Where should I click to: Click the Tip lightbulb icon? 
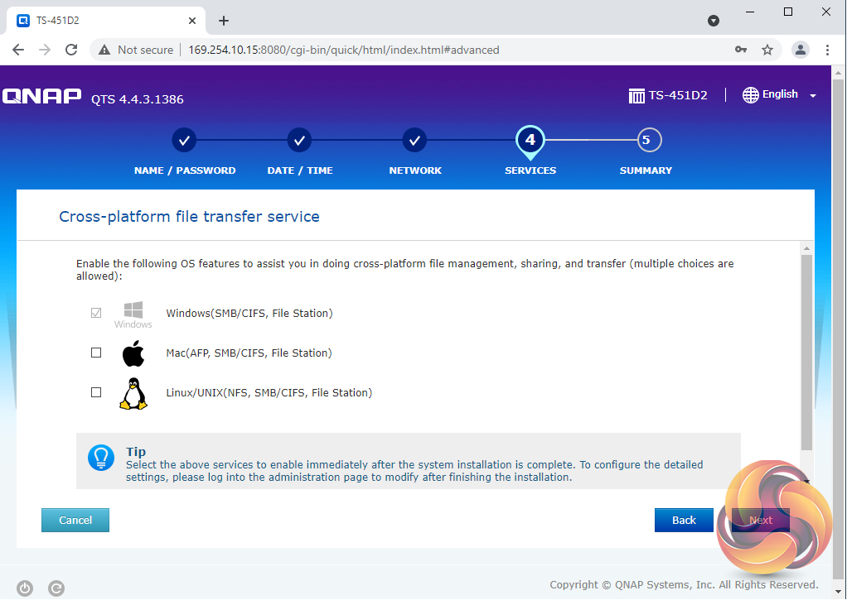click(x=101, y=458)
